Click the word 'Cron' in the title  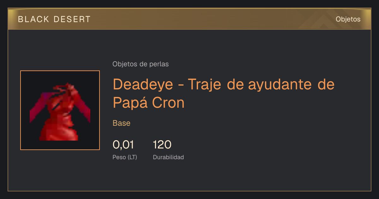click(168, 103)
